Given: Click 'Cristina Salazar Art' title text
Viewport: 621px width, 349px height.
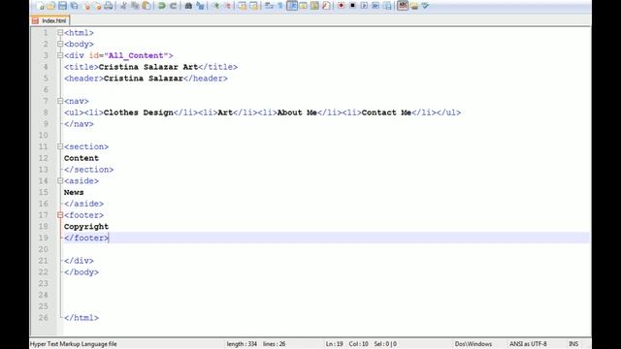Looking at the screenshot, I should 148,67.
